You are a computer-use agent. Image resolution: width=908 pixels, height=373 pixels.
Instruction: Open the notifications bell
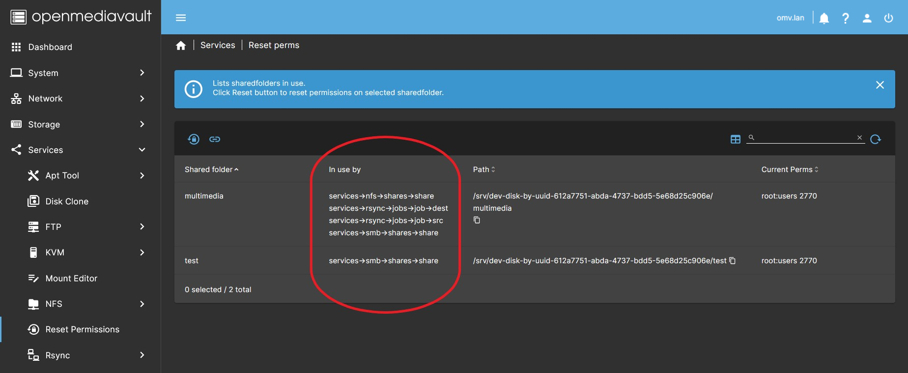[824, 18]
